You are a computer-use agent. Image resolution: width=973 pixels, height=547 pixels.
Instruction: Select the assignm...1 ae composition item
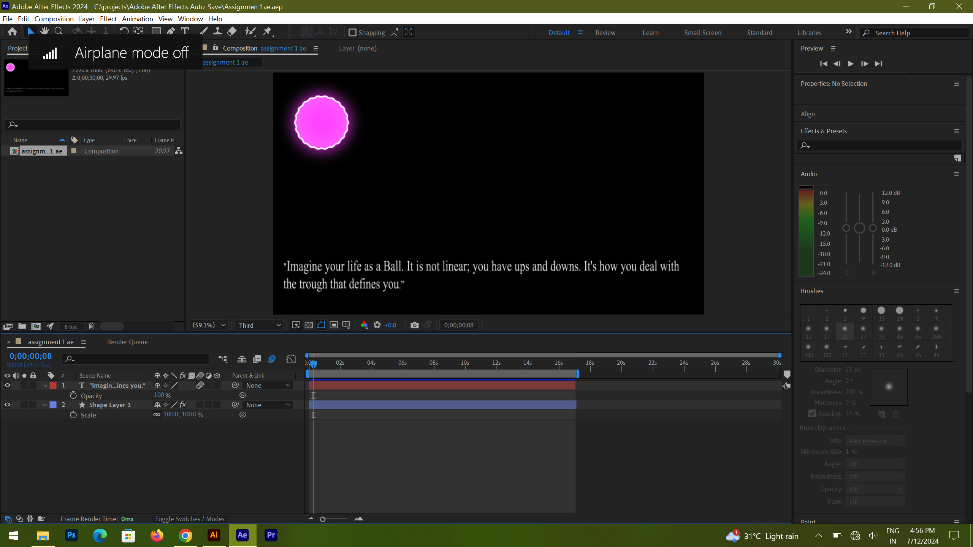[42, 151]
